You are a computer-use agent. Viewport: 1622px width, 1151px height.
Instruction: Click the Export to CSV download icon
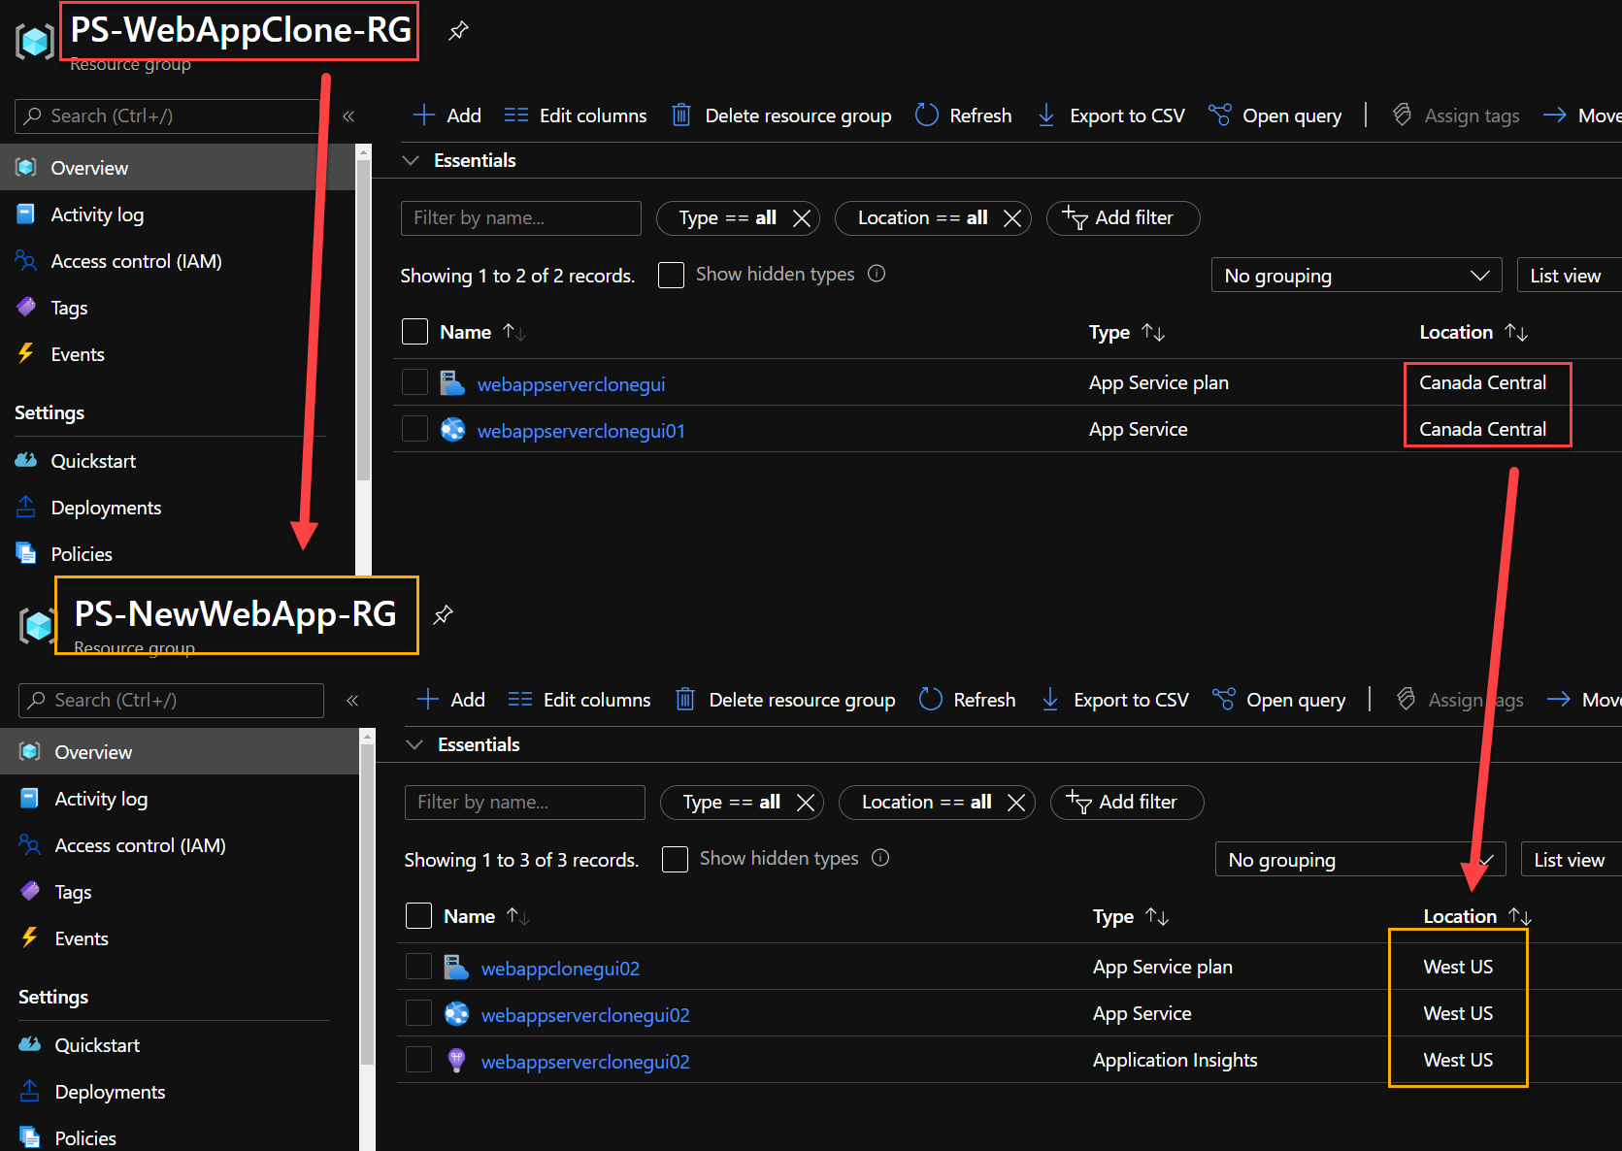[x=1046, y=115]
